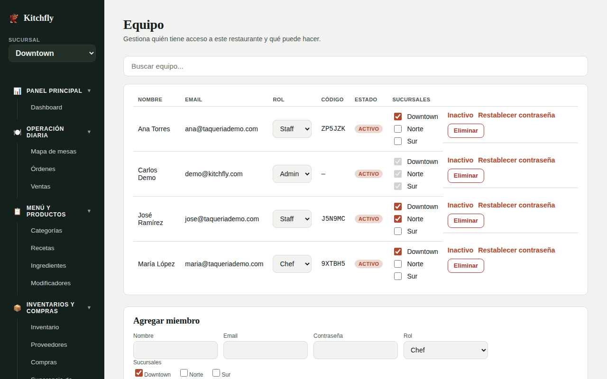Click Restablecer contraseña for Ana Torres
Image resolution: width=607 pixels, height=379 pixels.
point(516,115)
